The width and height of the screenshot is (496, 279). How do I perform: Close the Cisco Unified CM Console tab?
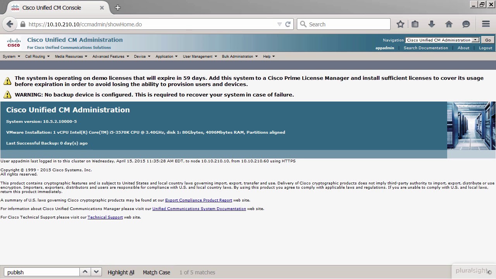[102, 7]
